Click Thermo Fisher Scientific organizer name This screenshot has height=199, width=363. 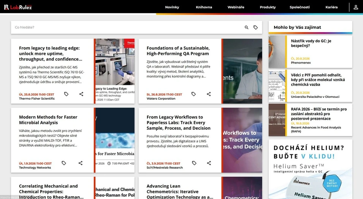(37, 99)
